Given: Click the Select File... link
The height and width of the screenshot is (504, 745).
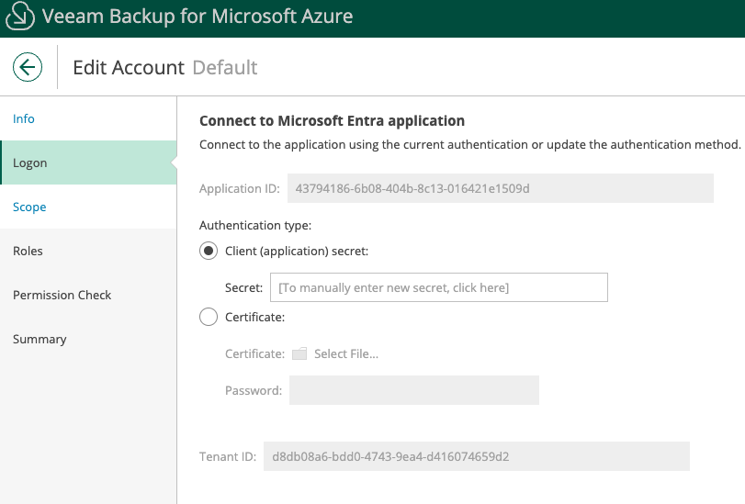Looking at the screenshot, I should pos(345,353).
